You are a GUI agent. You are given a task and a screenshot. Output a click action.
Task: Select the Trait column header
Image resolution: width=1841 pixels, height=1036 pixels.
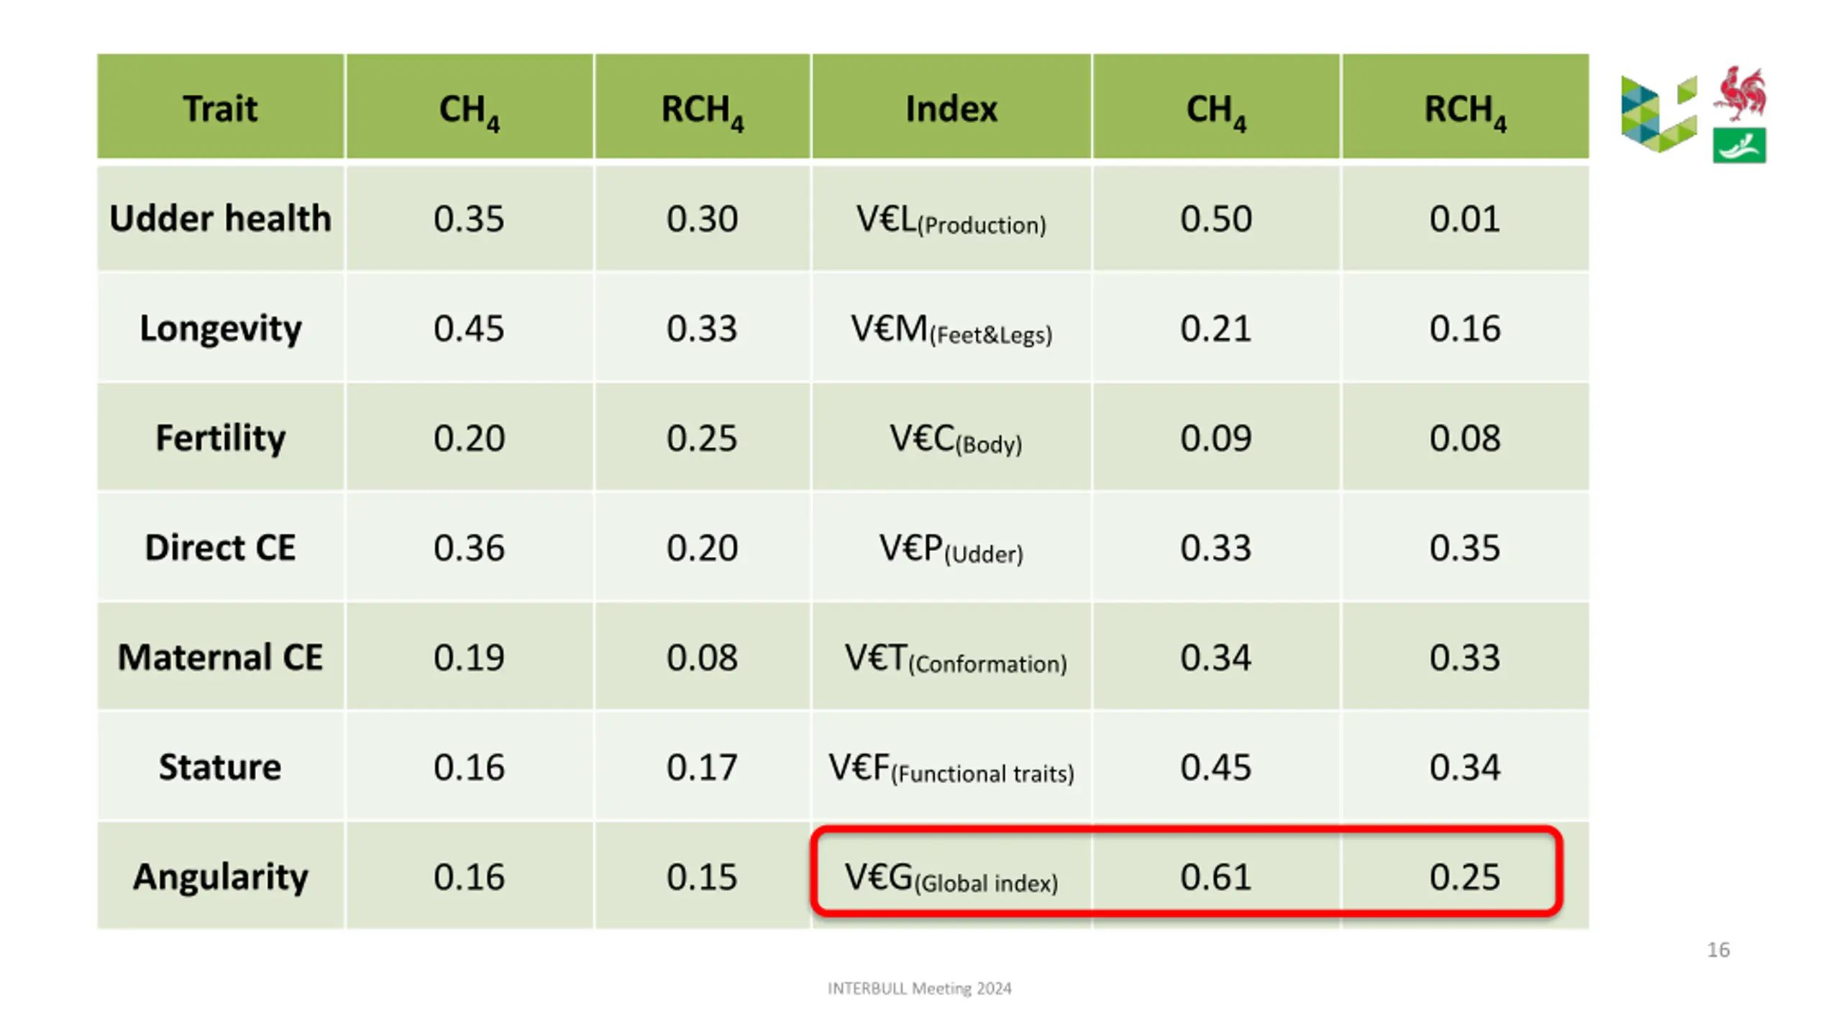point(221,106)
